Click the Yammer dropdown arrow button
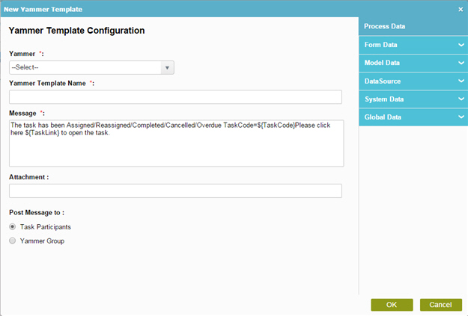This screenshot has width=468, height=316. click(x=167, y=68)
